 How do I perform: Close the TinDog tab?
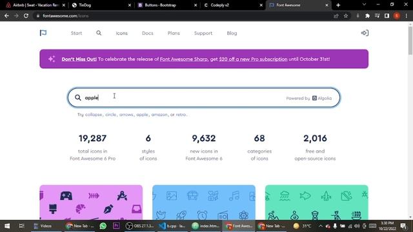point(130,5)
